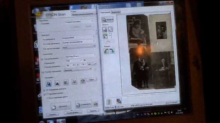Screen dimensions: 220x123
Task: Click the Scan (Сканировать) button
Action: tap(84, 104)
